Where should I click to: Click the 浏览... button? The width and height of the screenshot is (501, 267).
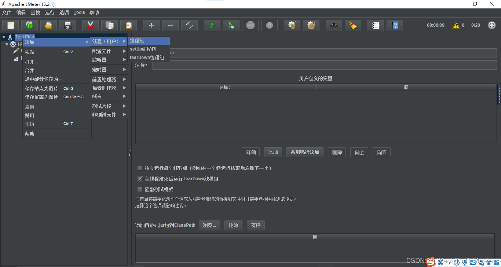pyautogui.click(x=209, y=225)
